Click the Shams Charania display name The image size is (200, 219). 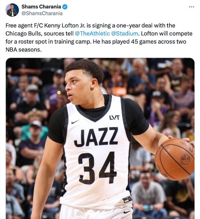pos(41,7)
